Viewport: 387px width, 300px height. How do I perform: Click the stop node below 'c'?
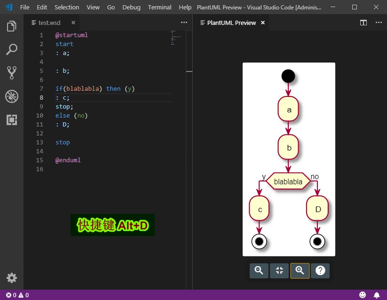point(259,241)
